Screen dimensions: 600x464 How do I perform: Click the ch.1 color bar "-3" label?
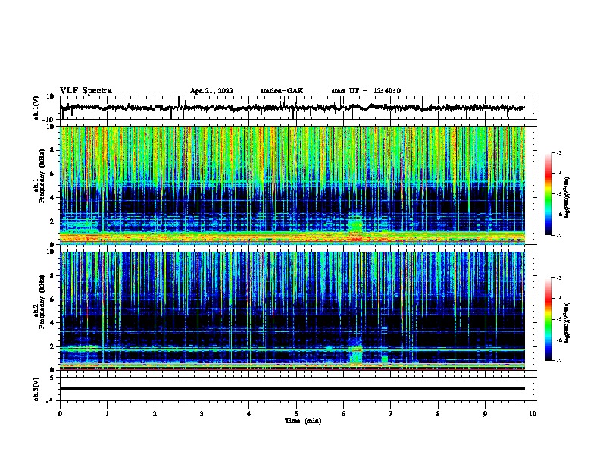click(x=558, y=152)
